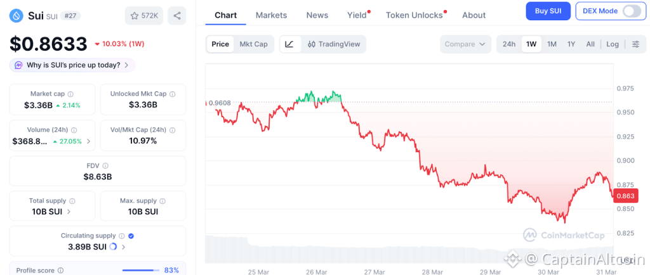Open chart settings sliders icon

click(x=635, y=44)
